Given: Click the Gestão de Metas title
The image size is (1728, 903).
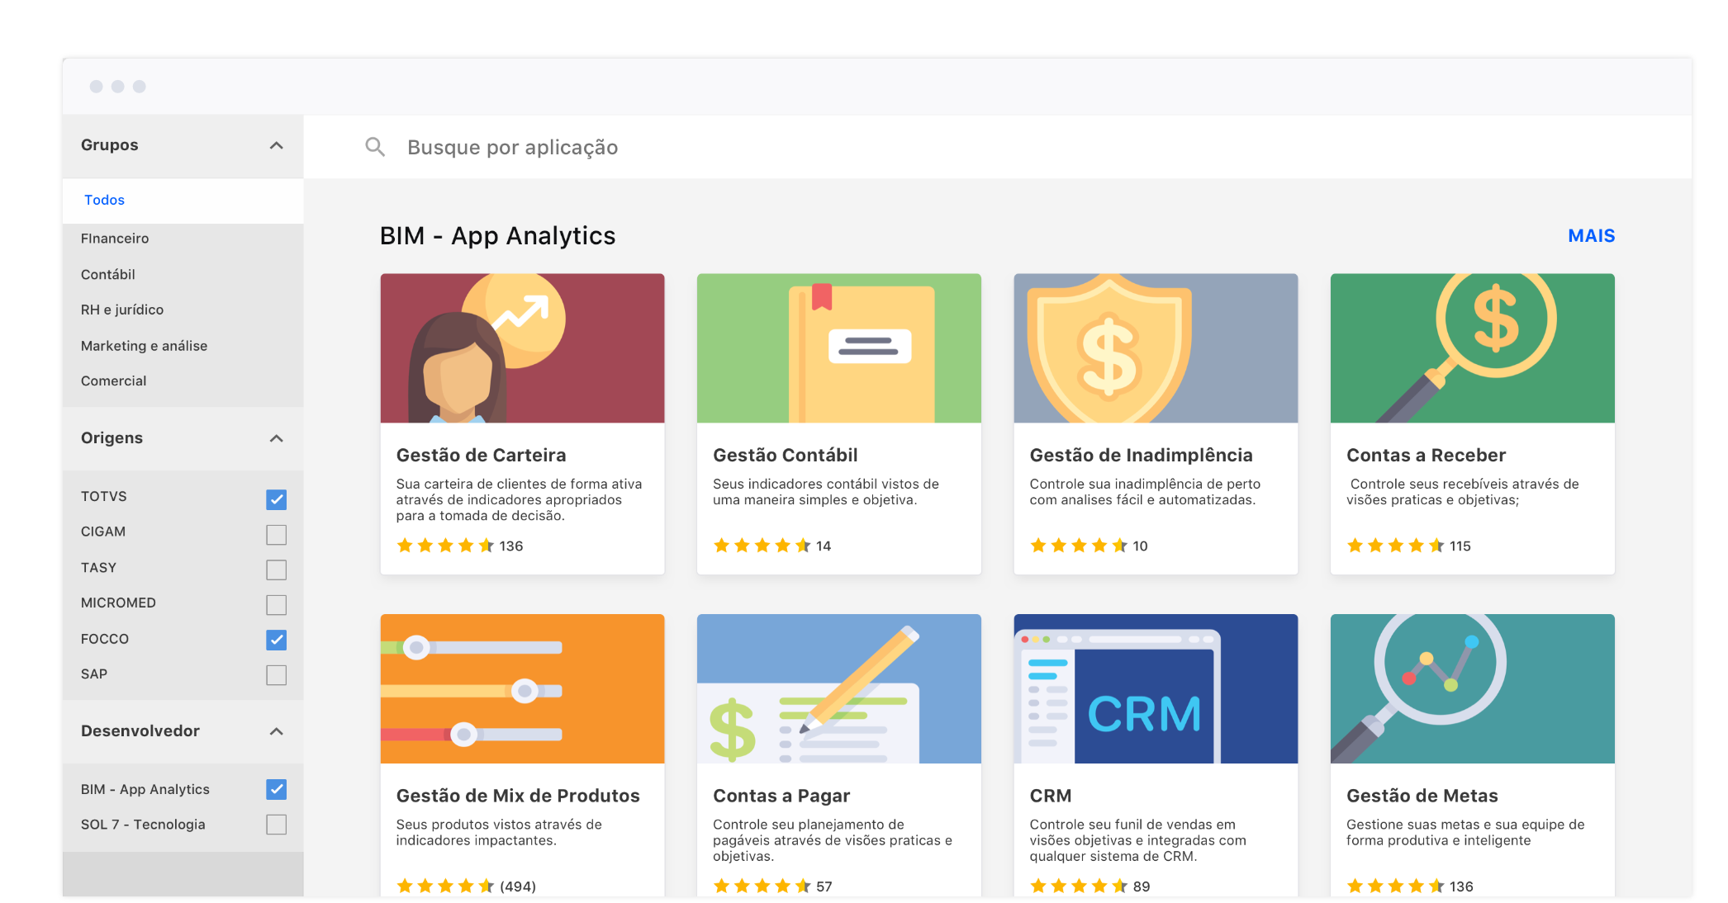Looking at the screenshot, I should pos(1422,796).
